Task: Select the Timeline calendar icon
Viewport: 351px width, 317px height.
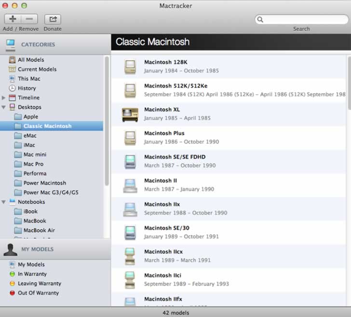Action: click(12, 98)
